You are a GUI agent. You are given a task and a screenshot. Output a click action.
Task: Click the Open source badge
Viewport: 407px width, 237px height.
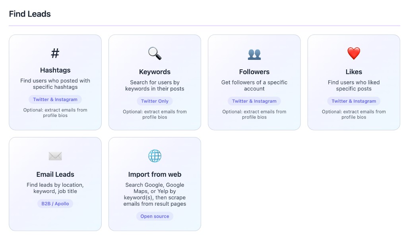coord(155,216)
